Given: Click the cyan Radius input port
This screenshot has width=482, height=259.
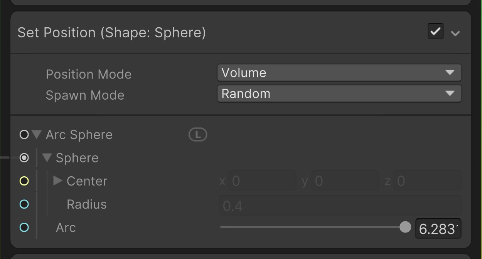Looking at the screenshot, I should [24, 204].
